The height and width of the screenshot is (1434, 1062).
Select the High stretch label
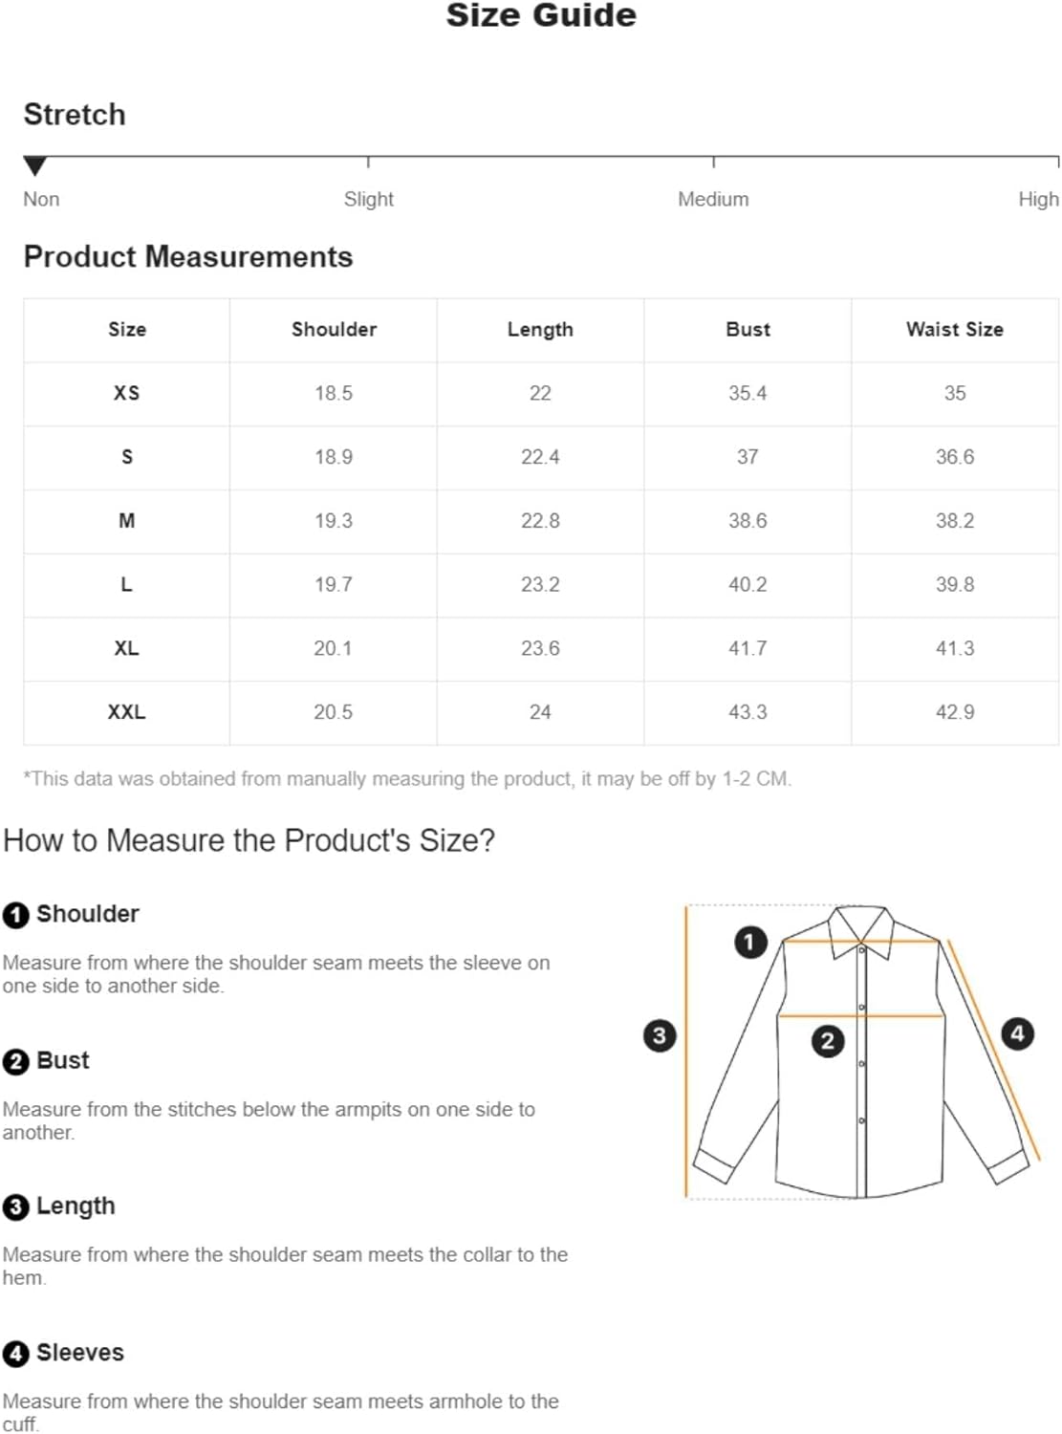point(1038,199)
